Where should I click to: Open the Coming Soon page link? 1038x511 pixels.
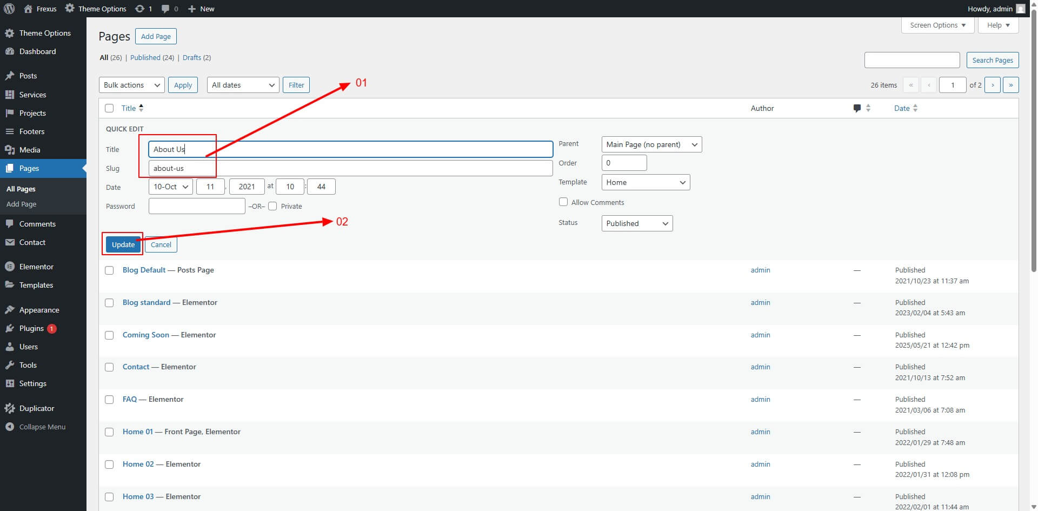pyautogui.click(x=145, y=335)
